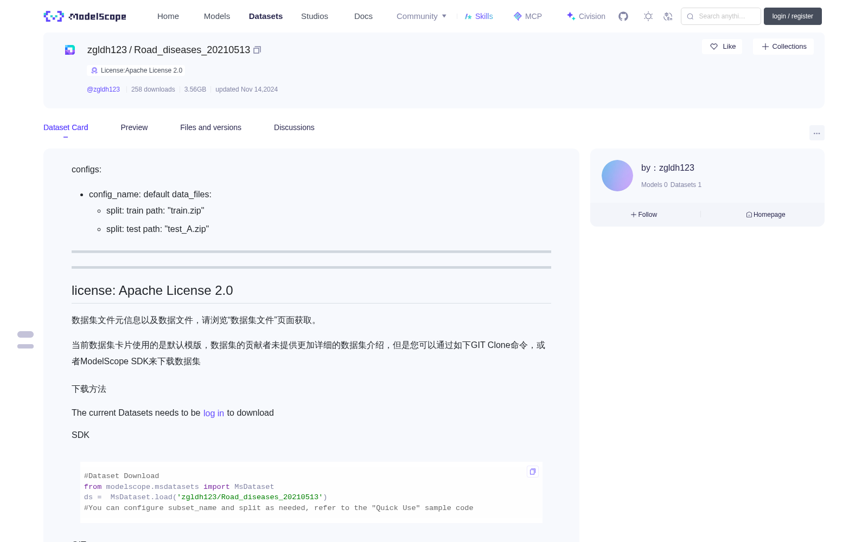Click the 'log in' link
This screenshot has height=542, width=868.
214,413
